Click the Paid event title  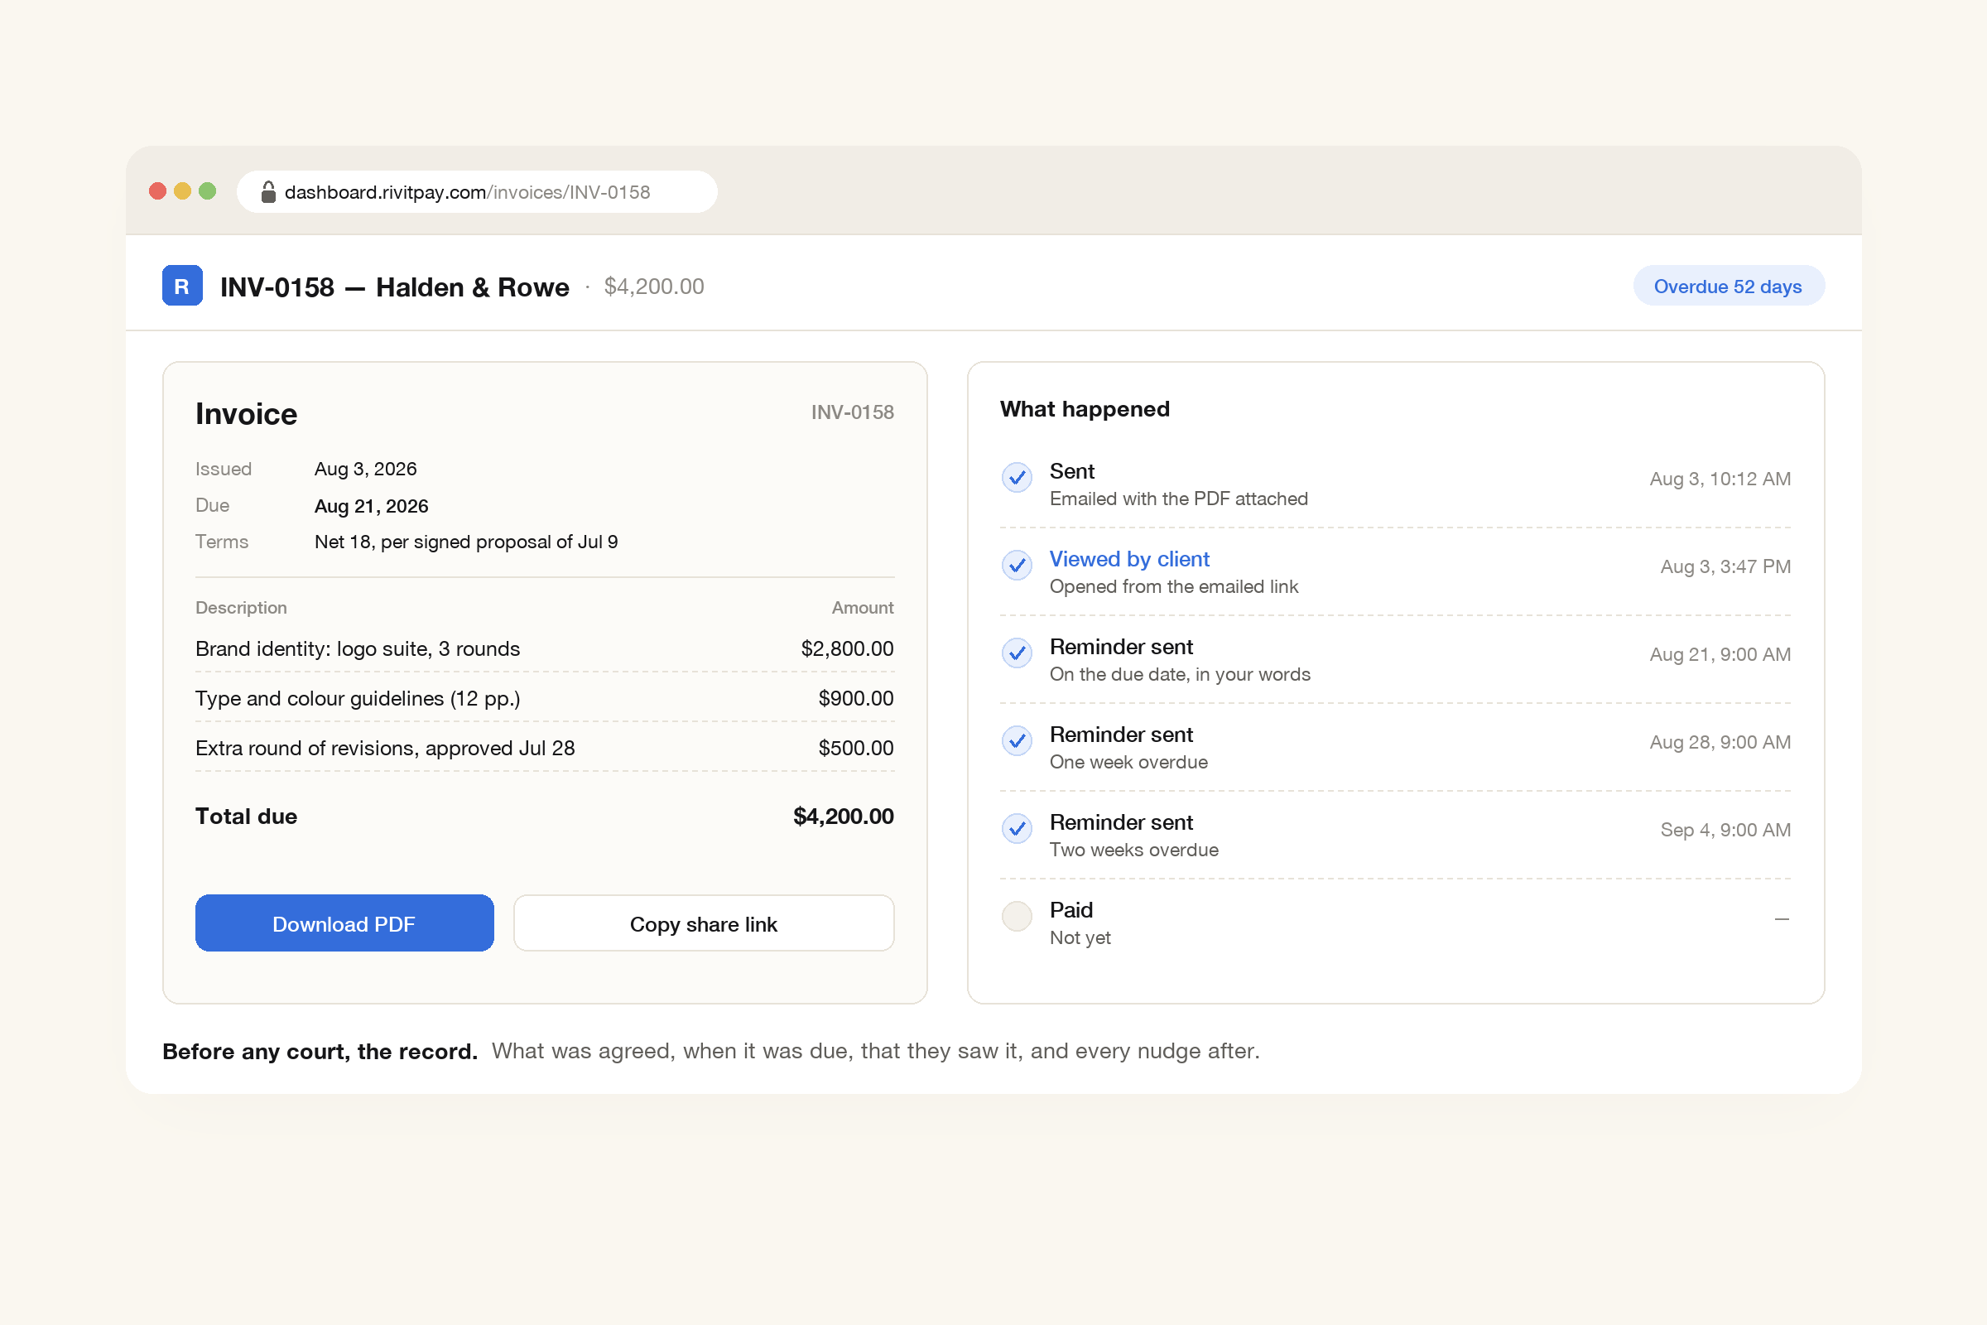[1071, 910]
